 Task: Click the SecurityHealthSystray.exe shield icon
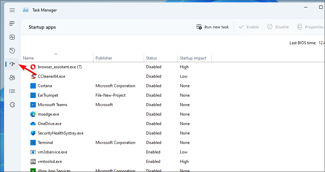[33, 133]
